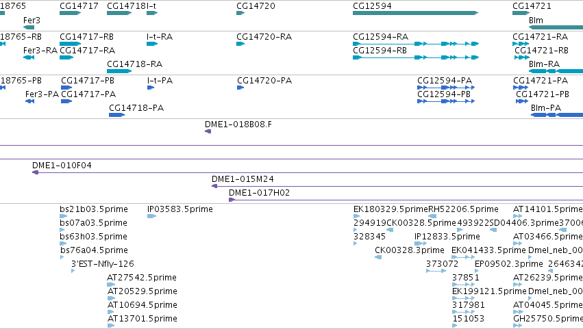Viewport: 583px width, 329px height.
Task: Click the DME1-010F04 BAC label
Action: pyautogui.click(x=62, y=166)
